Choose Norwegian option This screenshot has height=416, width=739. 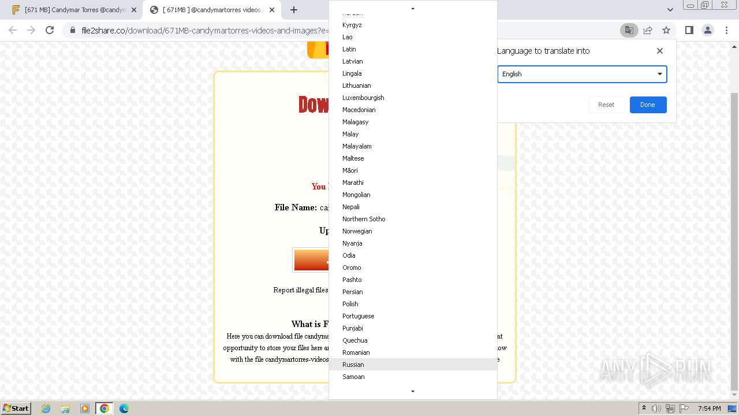[x=413, y=231]
